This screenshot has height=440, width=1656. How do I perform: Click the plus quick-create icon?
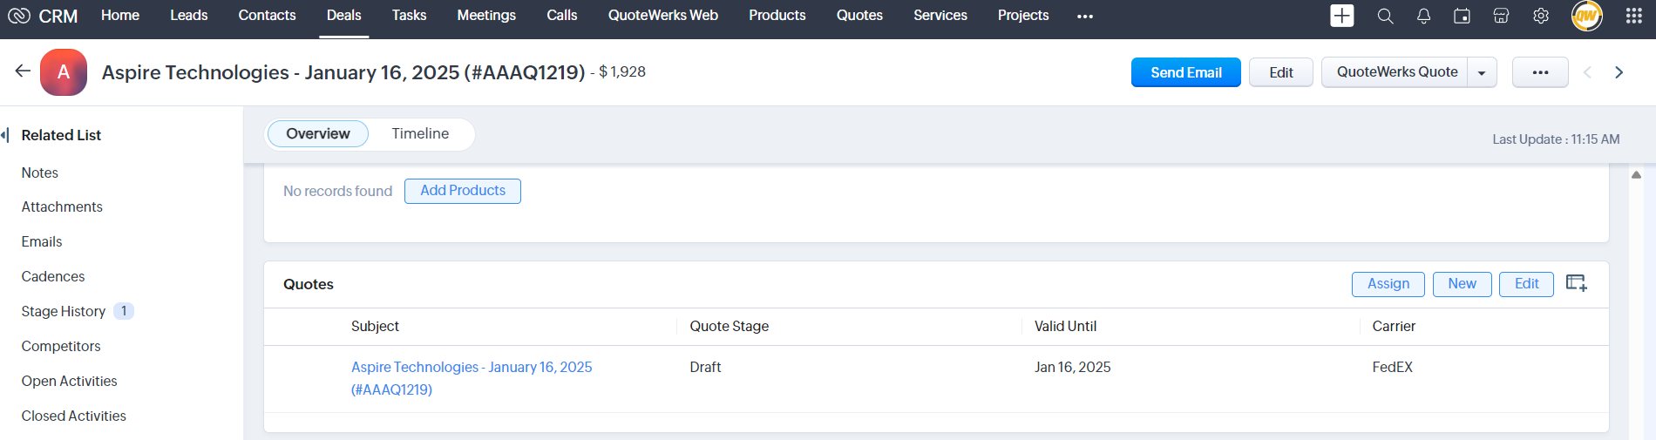click(1341, 16)
